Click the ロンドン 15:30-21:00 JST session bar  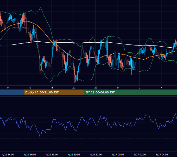point(54,92)
